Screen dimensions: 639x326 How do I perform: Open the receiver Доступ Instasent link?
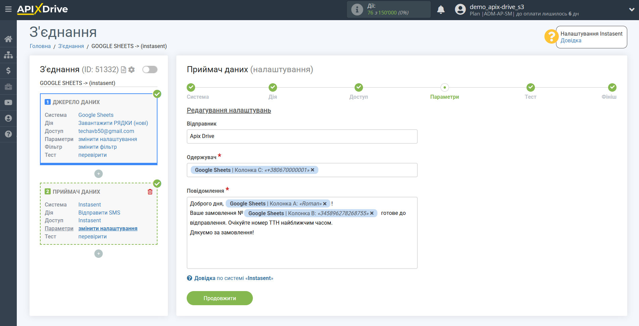[x=89, y=220]
